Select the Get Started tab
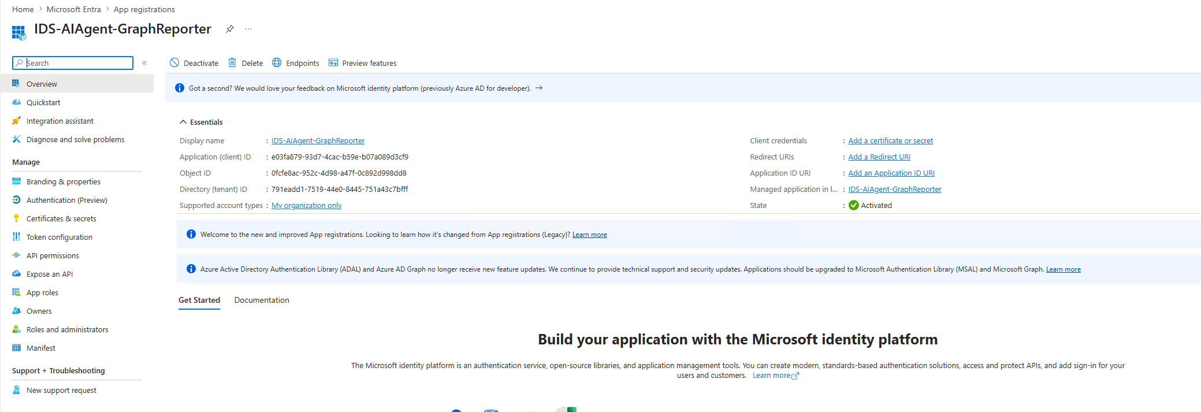The width and height of the screenshot is (1201, 412). [199, 300]
